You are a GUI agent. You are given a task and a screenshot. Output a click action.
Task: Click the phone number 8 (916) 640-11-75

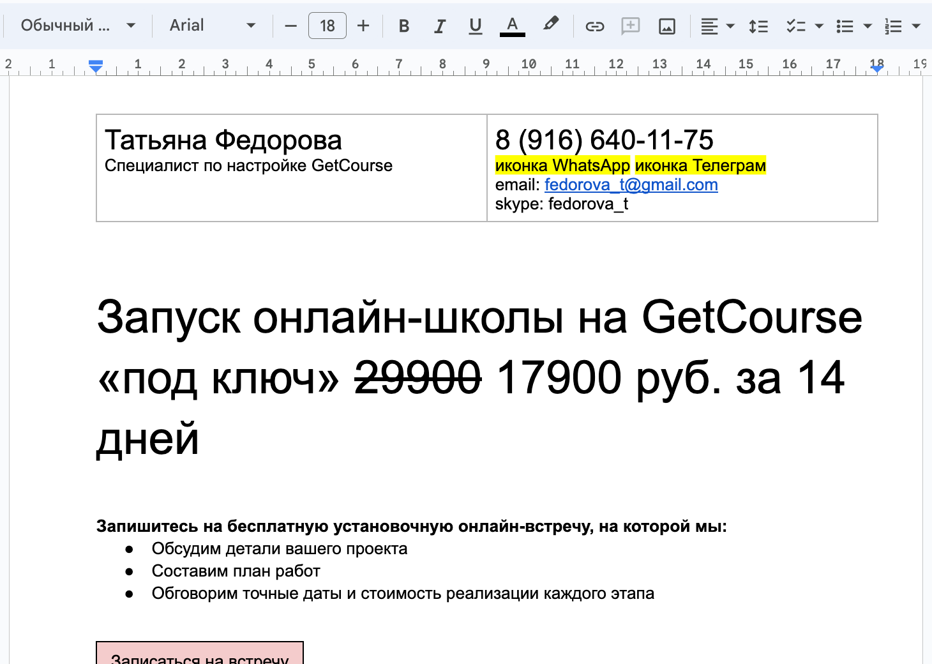point(605,140)
